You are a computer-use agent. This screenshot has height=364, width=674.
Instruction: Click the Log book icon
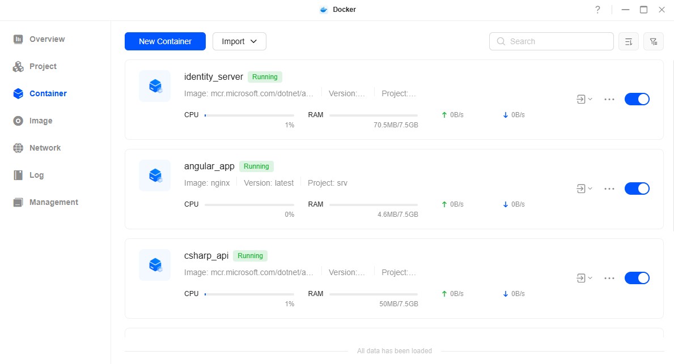(x=18, y=175)
